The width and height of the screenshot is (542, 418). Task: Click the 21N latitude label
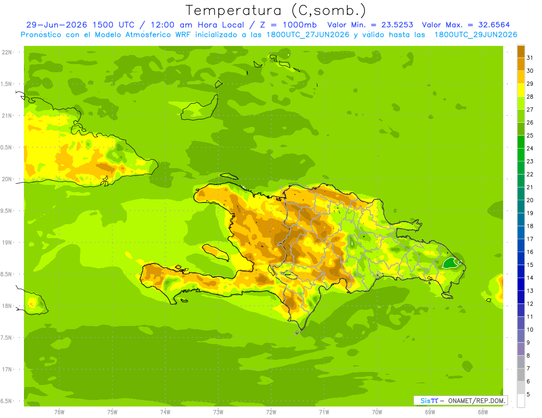(x=7, y=116)
